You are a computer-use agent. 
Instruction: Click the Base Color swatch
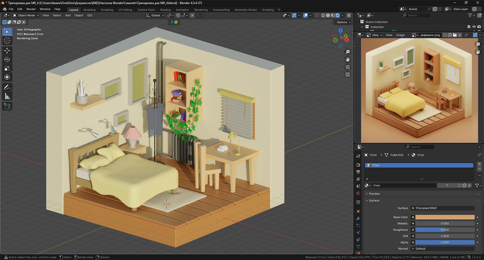coord(445,217)
